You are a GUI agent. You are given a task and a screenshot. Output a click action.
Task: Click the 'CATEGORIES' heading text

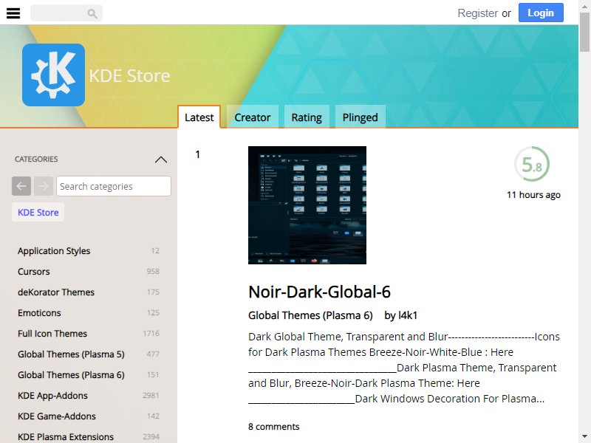[x=36, y=159]
